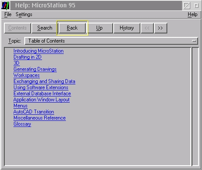
Task: Open the Introducing MicroStation link
Action: point(39,51)
